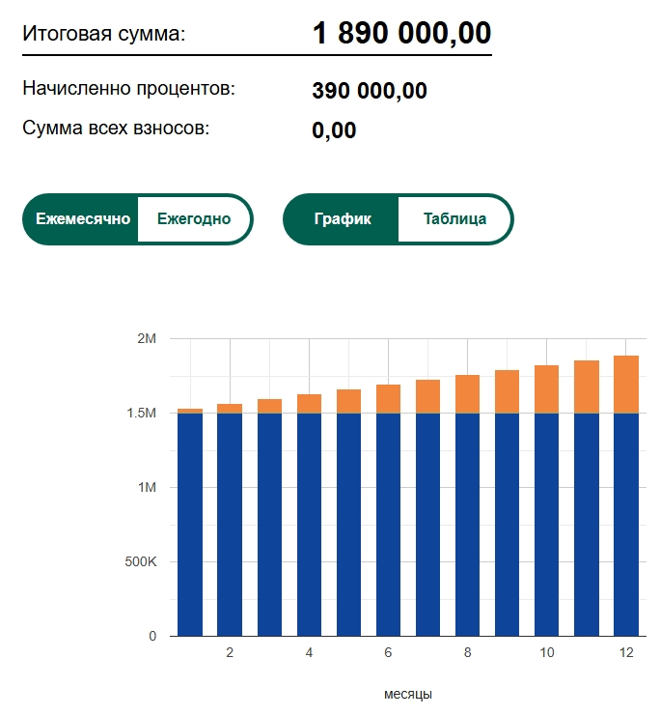This screenshot has height=716, width=660.
Task: Click the orange segment of month 11 bar
Action: click(x=587, y=387)
